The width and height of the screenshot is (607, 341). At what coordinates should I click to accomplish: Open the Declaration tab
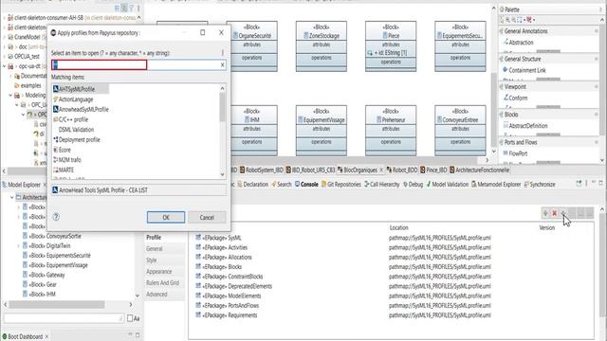[x=253, y=185]
